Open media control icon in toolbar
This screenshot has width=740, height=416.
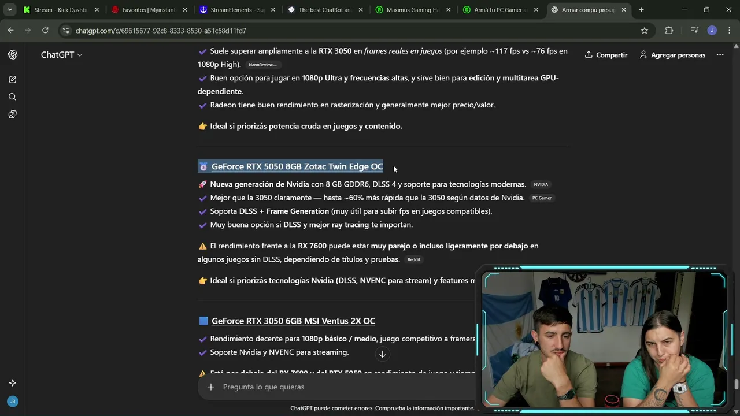click(x=695, y=31)
